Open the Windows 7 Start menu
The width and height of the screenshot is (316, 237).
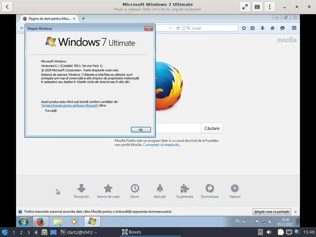(x=23, y=222)
